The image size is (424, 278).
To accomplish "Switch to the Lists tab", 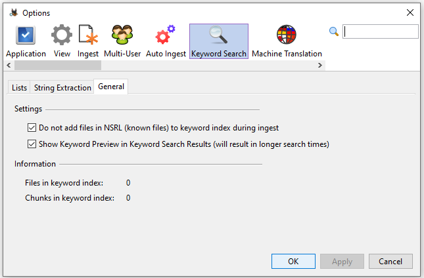I will coord(20,88).
